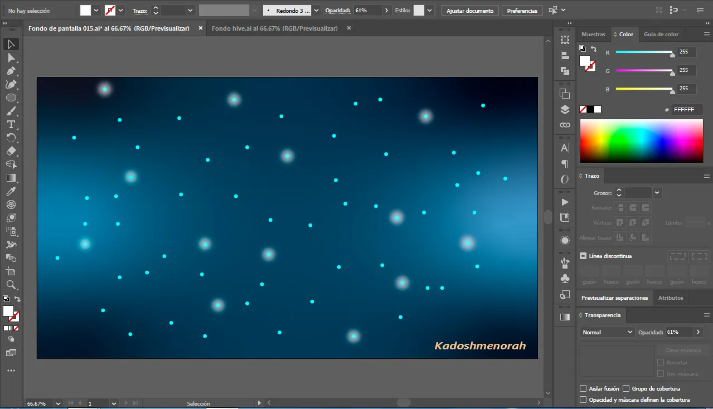Select the Symbol Sprayer tool
Viewport: 713px width, 409px height.
[11, 231]
